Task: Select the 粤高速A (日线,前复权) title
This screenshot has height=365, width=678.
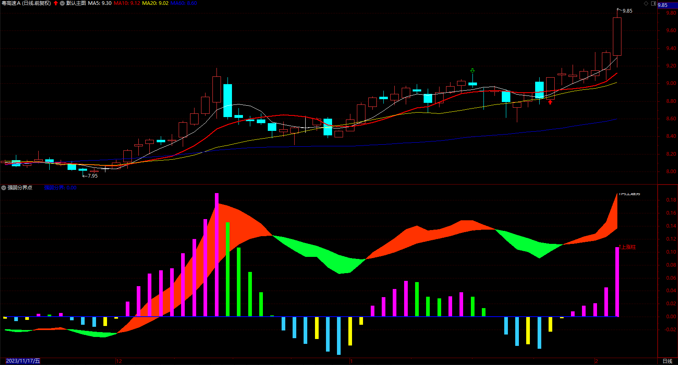Action: [x=26, y=3]
